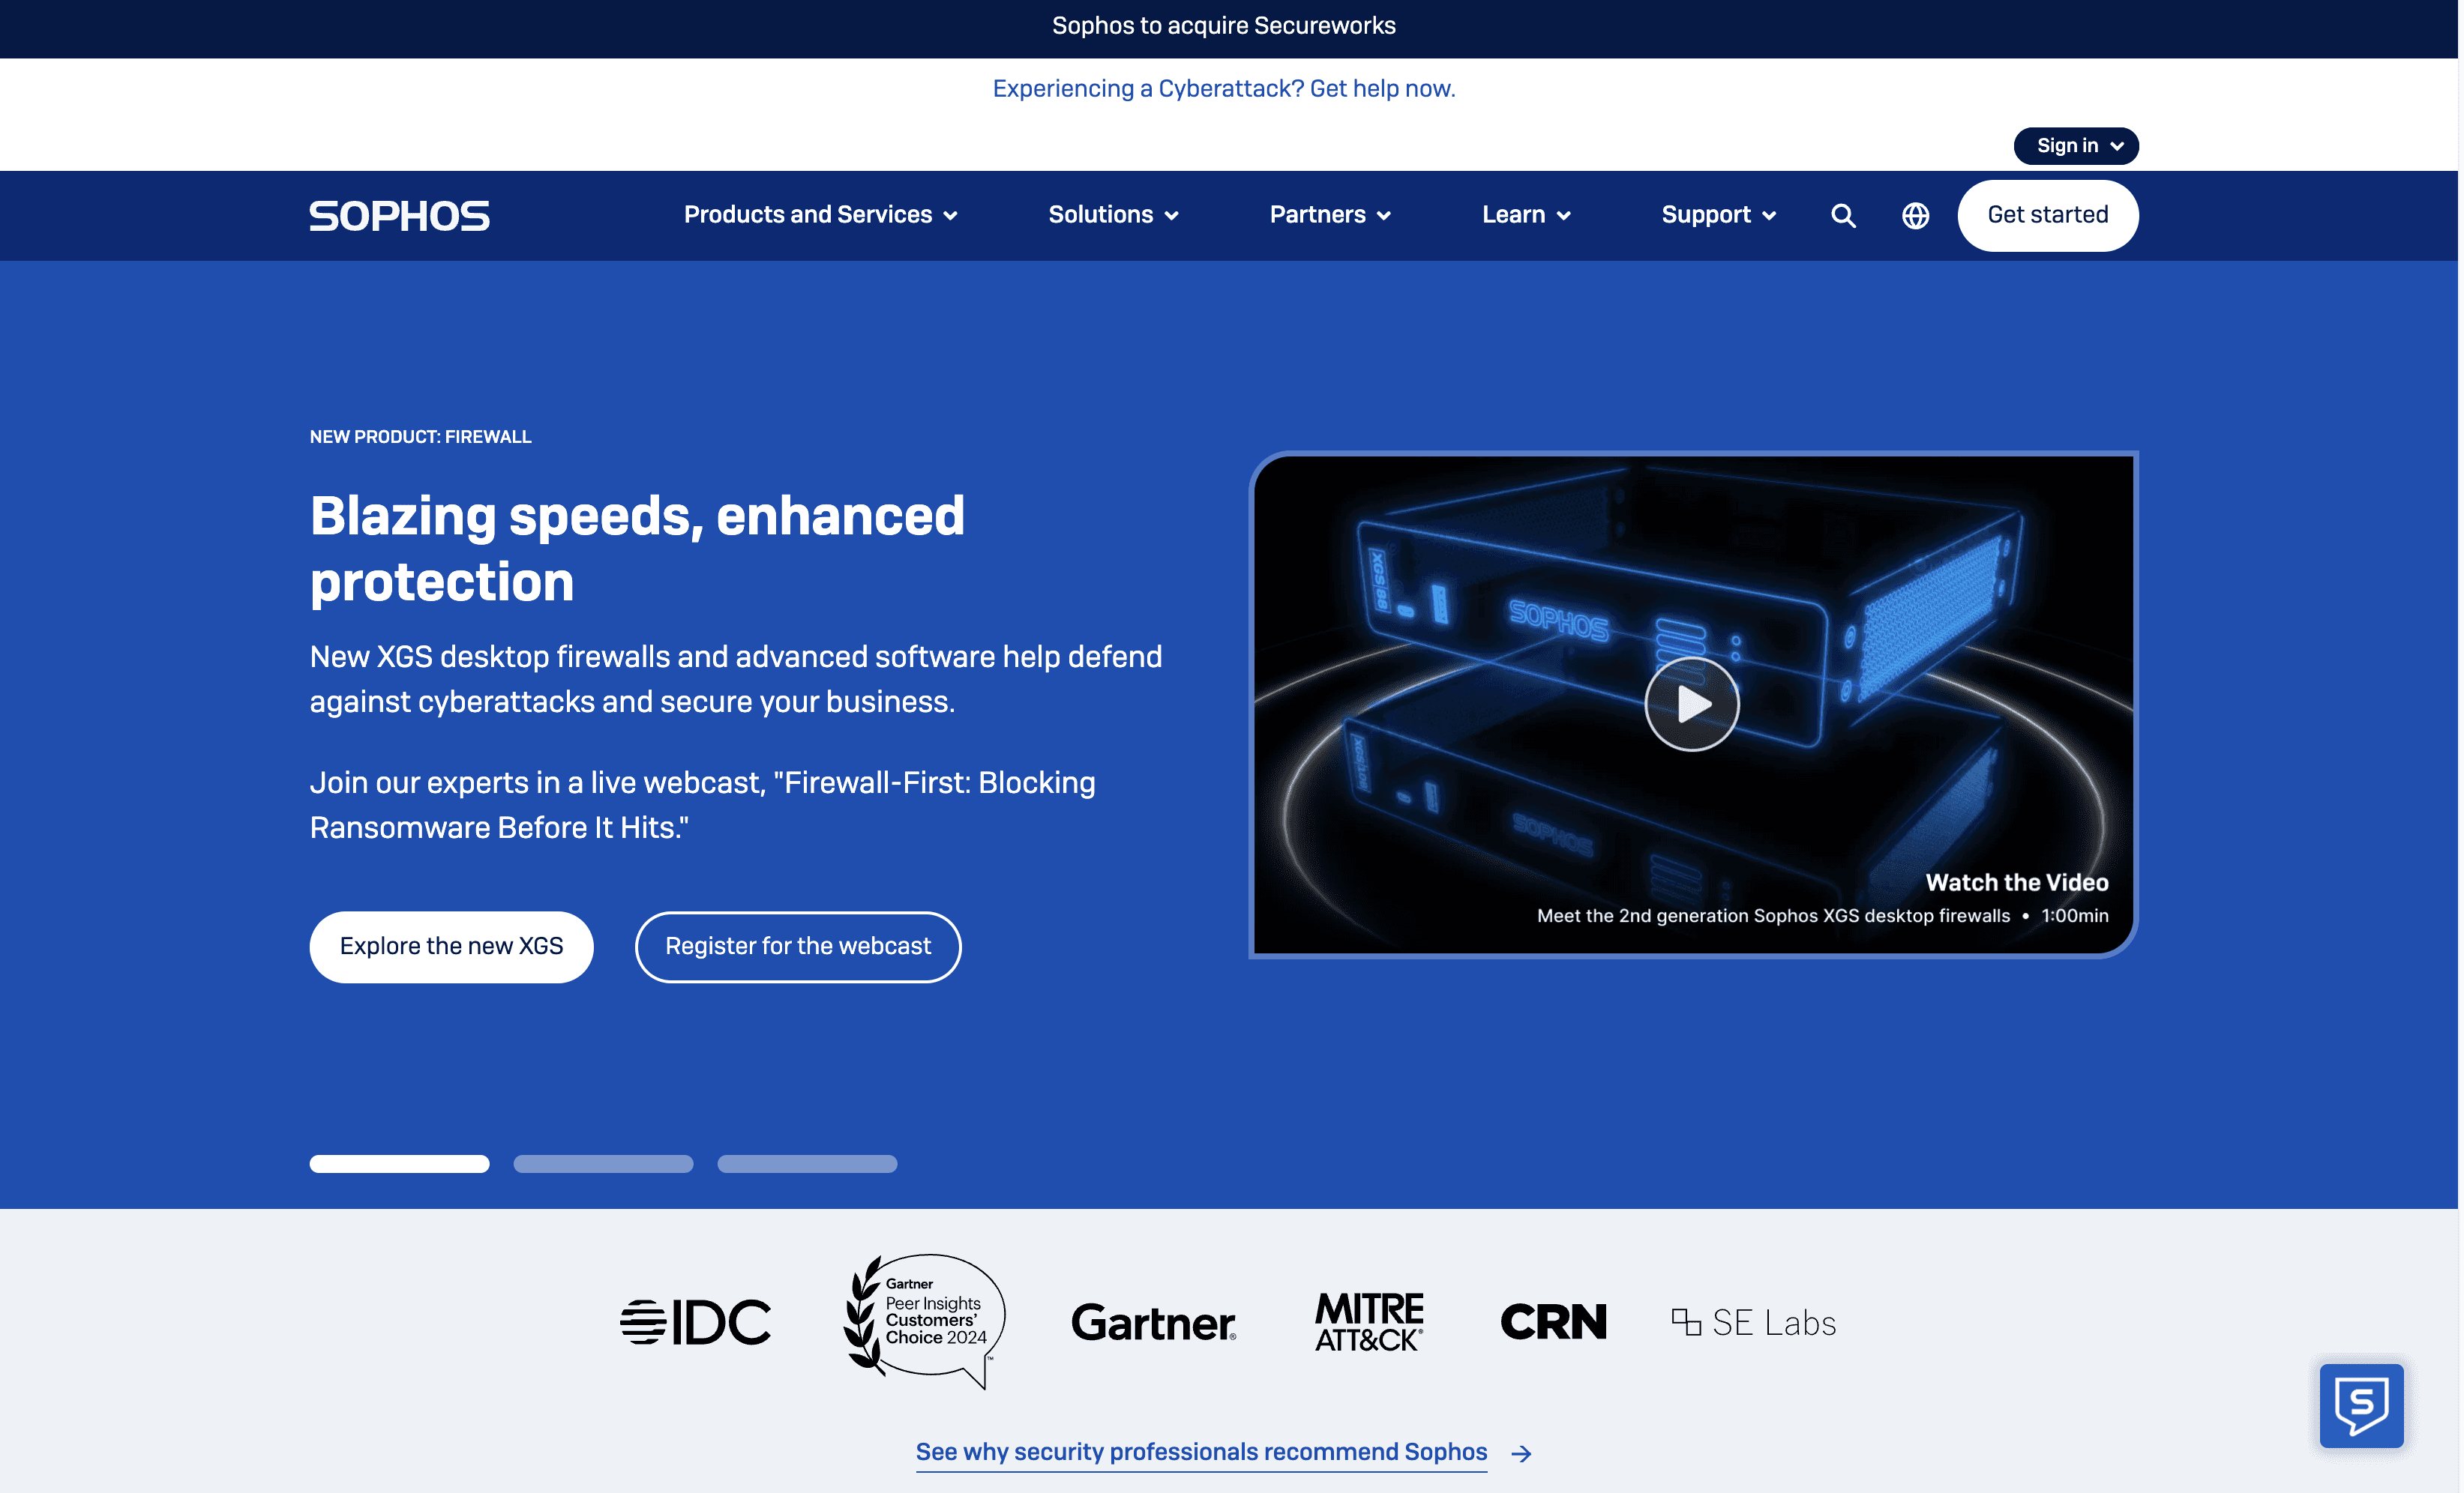Open Experiencing a Cyberattack help link
2464x1493 pixels.
1223,89
